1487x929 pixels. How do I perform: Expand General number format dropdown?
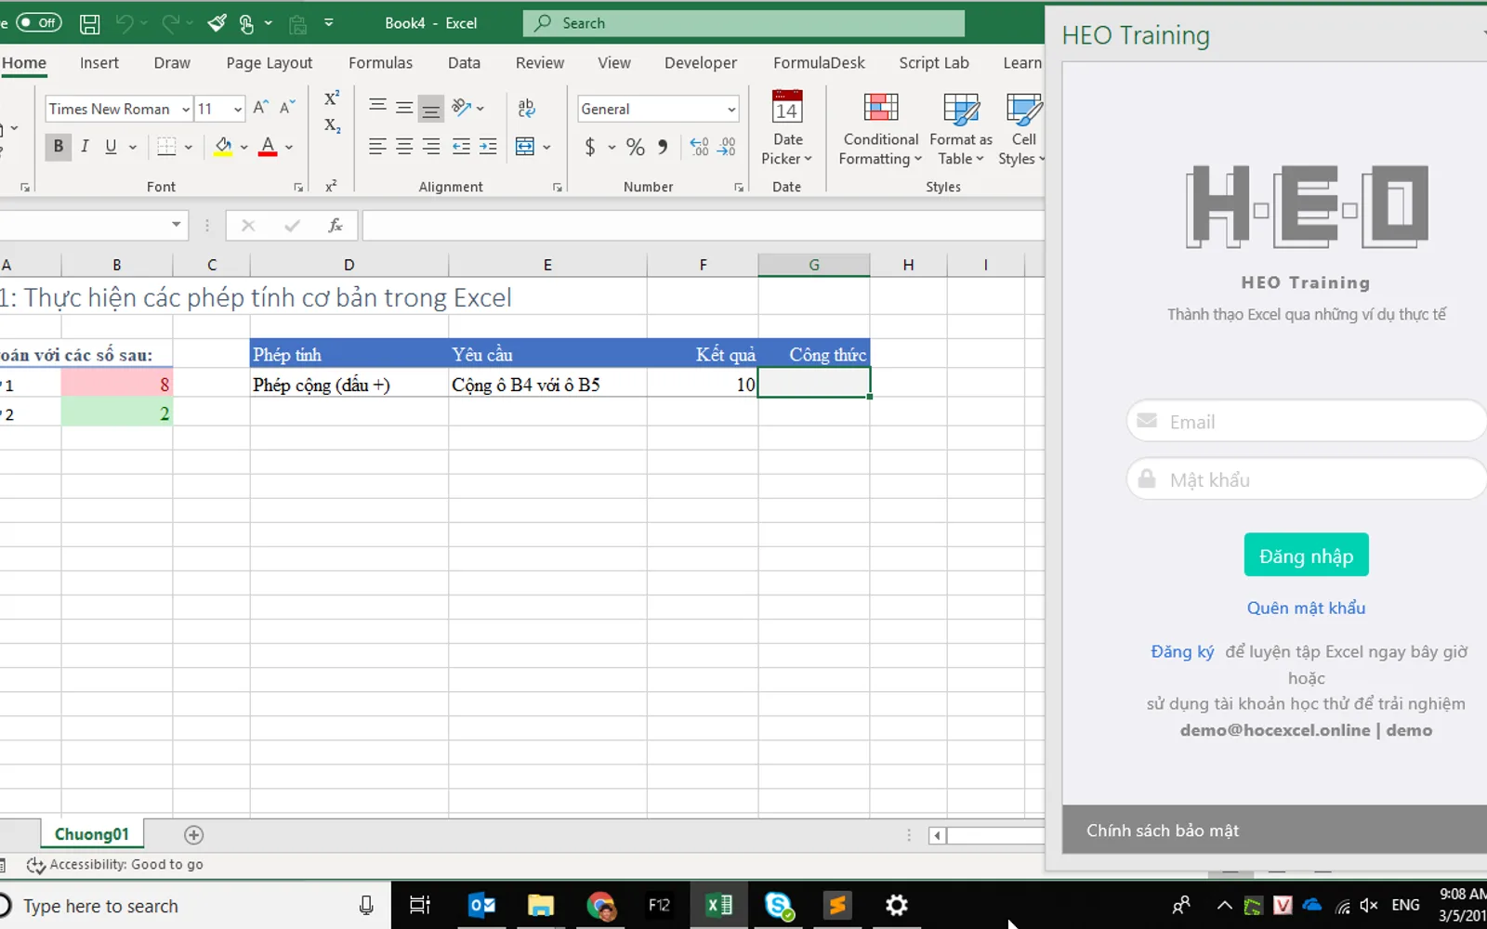click(731, 110)
